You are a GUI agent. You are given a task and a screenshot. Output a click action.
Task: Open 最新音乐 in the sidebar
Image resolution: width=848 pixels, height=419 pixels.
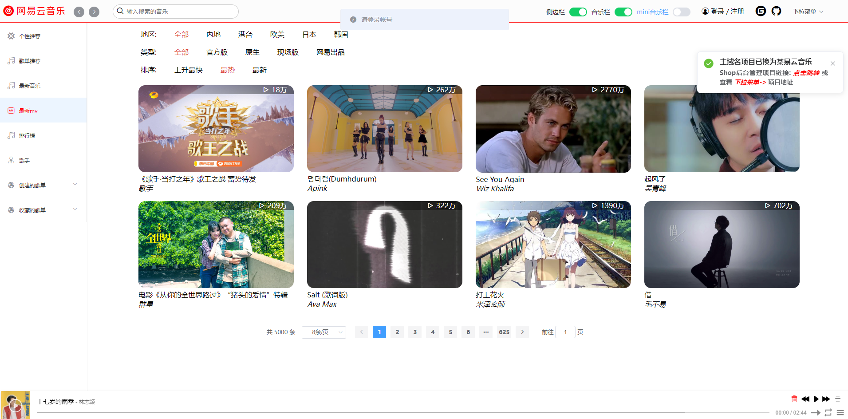(43, 86)
